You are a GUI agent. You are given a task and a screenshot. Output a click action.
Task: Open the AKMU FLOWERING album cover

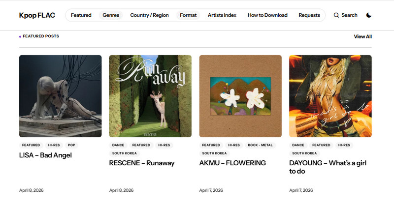click(240, 96)
